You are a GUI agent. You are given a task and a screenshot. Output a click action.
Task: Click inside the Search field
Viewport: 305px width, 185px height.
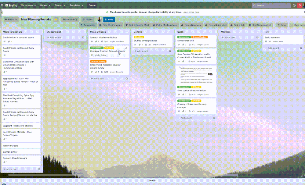click(x=271, y=5)
